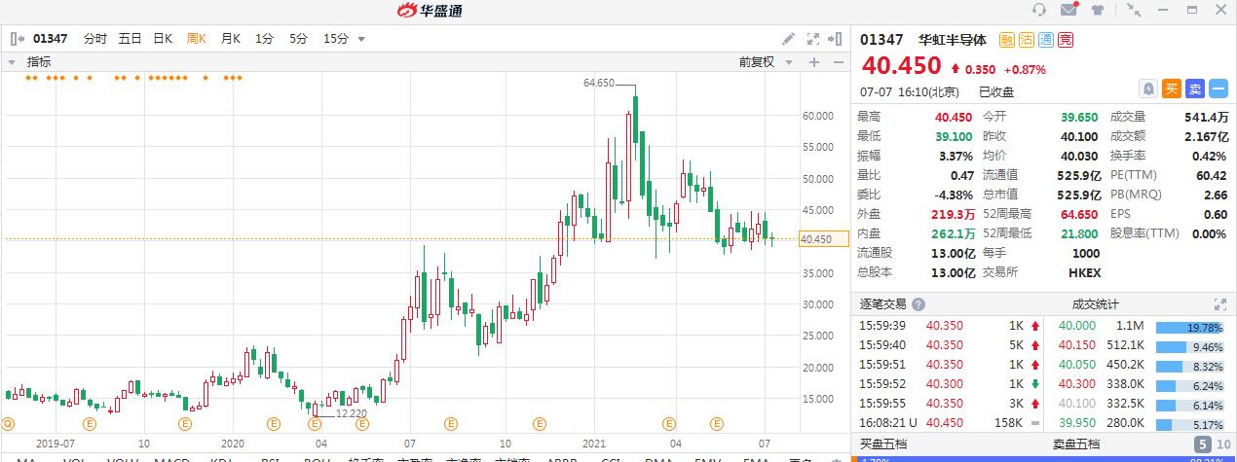
Task: Click the 换手率 value 0.42%
Action: point(1209,156)
